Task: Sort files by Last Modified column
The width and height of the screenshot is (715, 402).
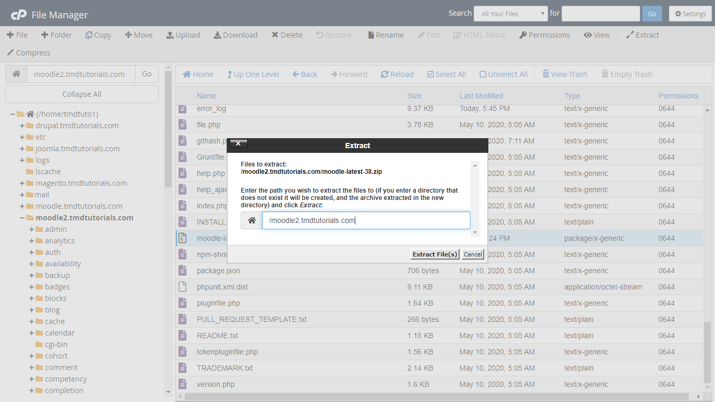Action: click(x=481, y=96)
